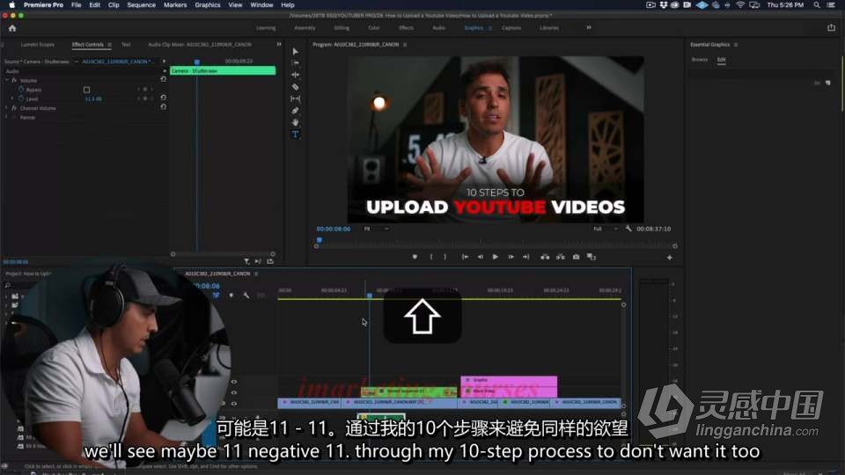Toggle the Level stopwatch animation

pos(21,99)
